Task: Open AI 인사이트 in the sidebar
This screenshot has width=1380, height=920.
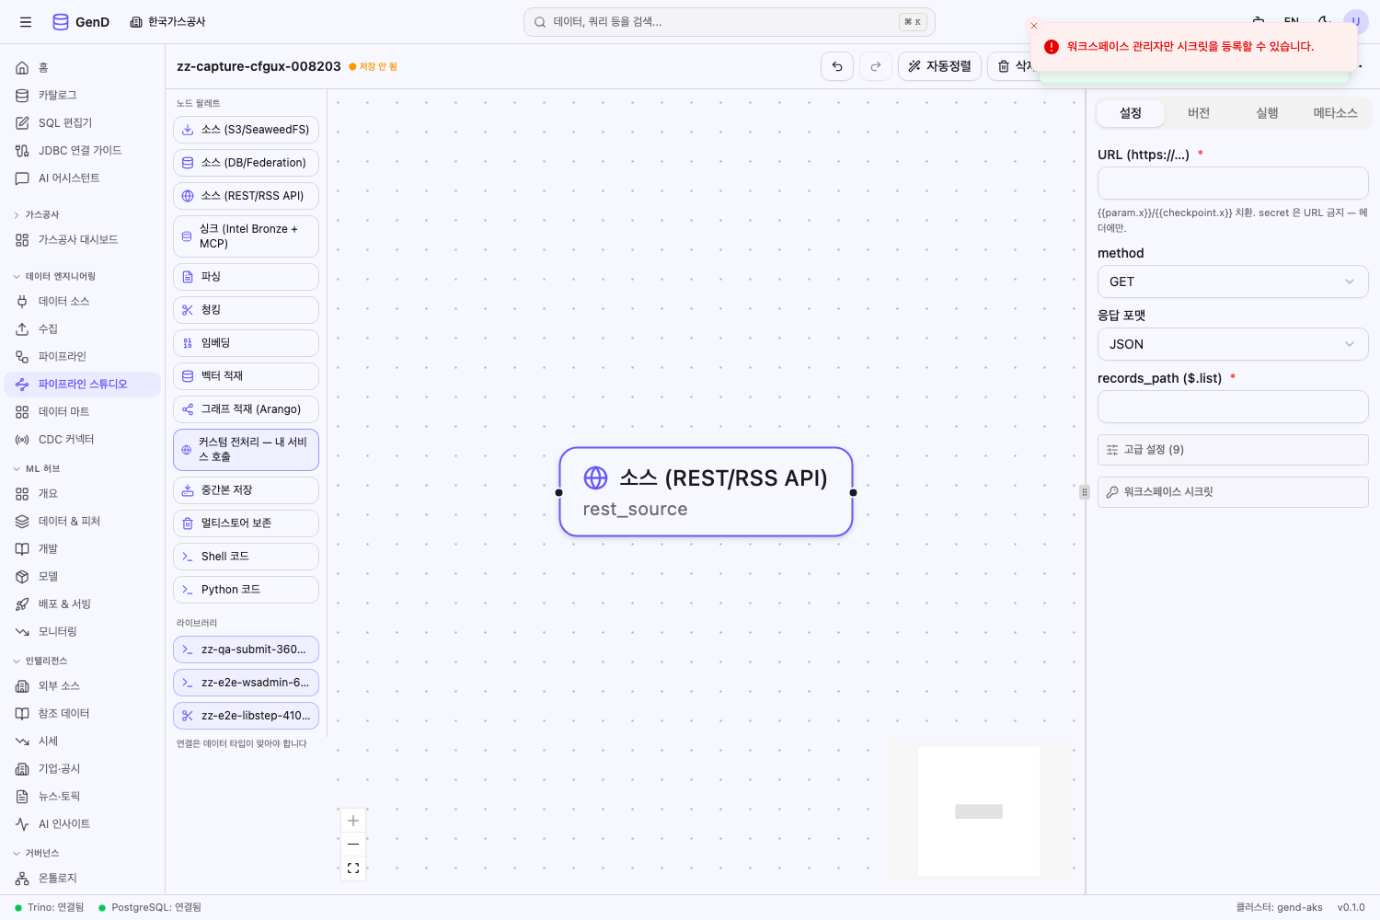Action: click(83, 824)
